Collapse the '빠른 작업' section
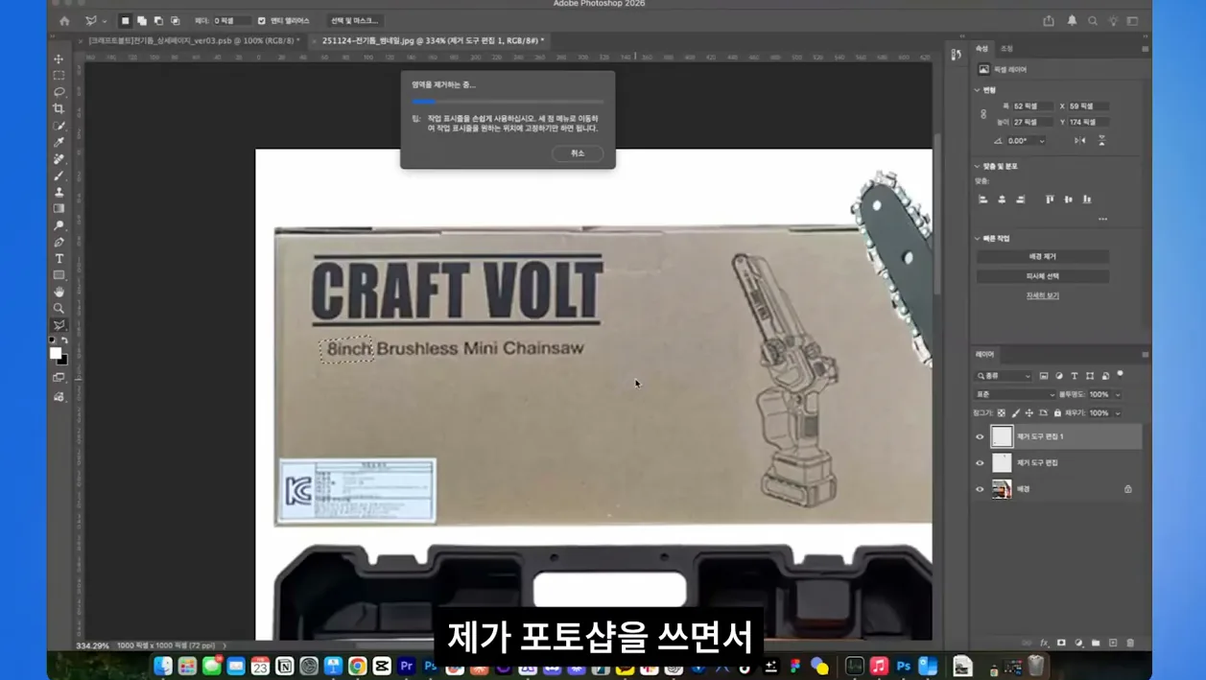The image size is (1206, 680). coord(978,238)
